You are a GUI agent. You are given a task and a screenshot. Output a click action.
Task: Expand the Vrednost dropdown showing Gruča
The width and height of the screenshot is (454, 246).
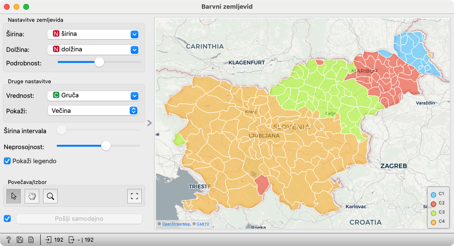coord(93,95)
